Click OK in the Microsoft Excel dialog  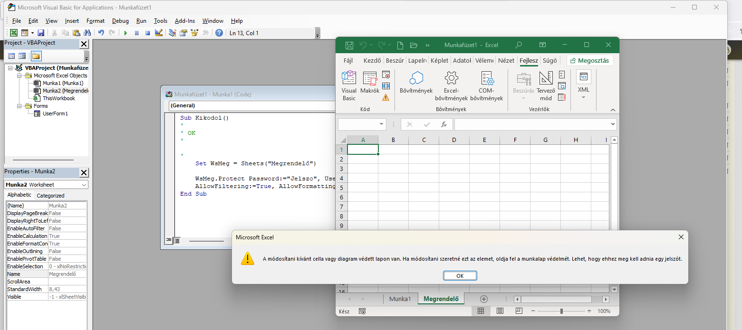460,276
